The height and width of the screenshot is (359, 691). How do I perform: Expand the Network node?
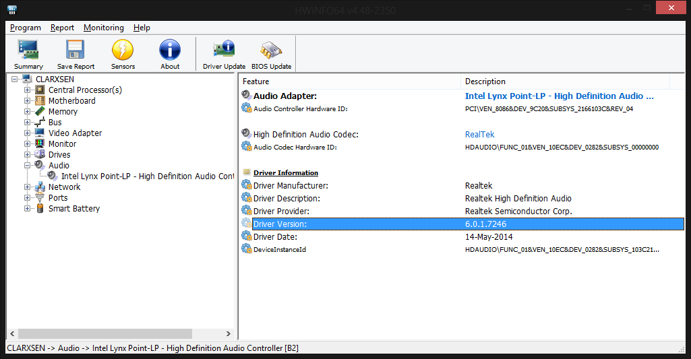coord(28,187)
